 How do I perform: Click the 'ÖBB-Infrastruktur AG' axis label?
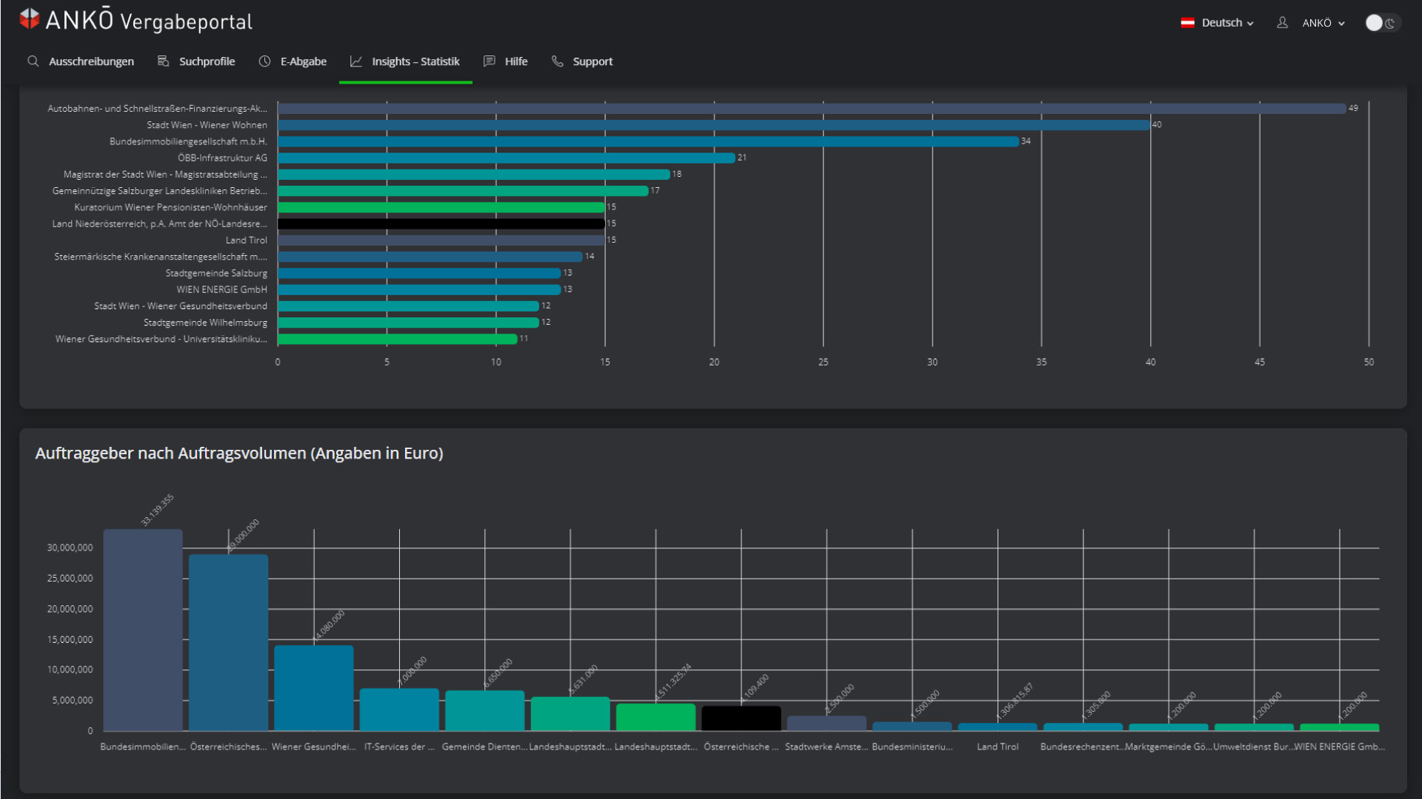(222, 158)
